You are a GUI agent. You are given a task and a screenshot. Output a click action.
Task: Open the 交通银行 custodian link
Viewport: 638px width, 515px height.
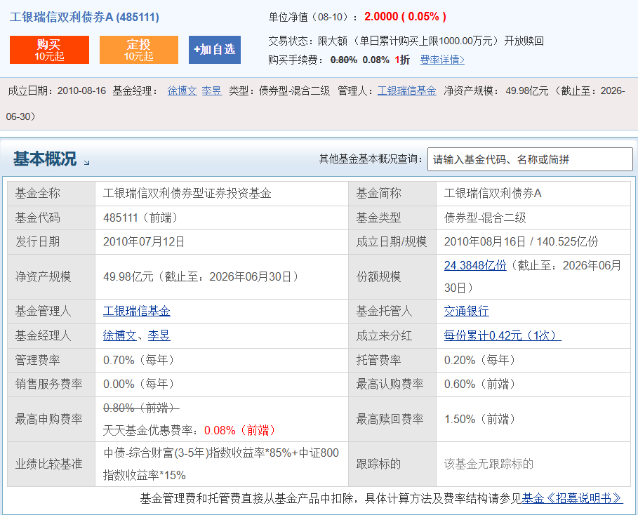pyautogui.click(x=466, y=312)
